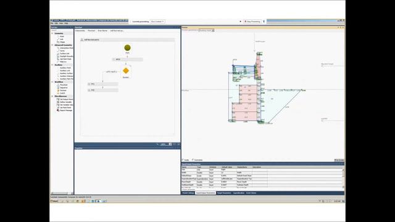
Task: Select Fillet Arc in Advanced Geometry
Action: [x=63, y=62]
